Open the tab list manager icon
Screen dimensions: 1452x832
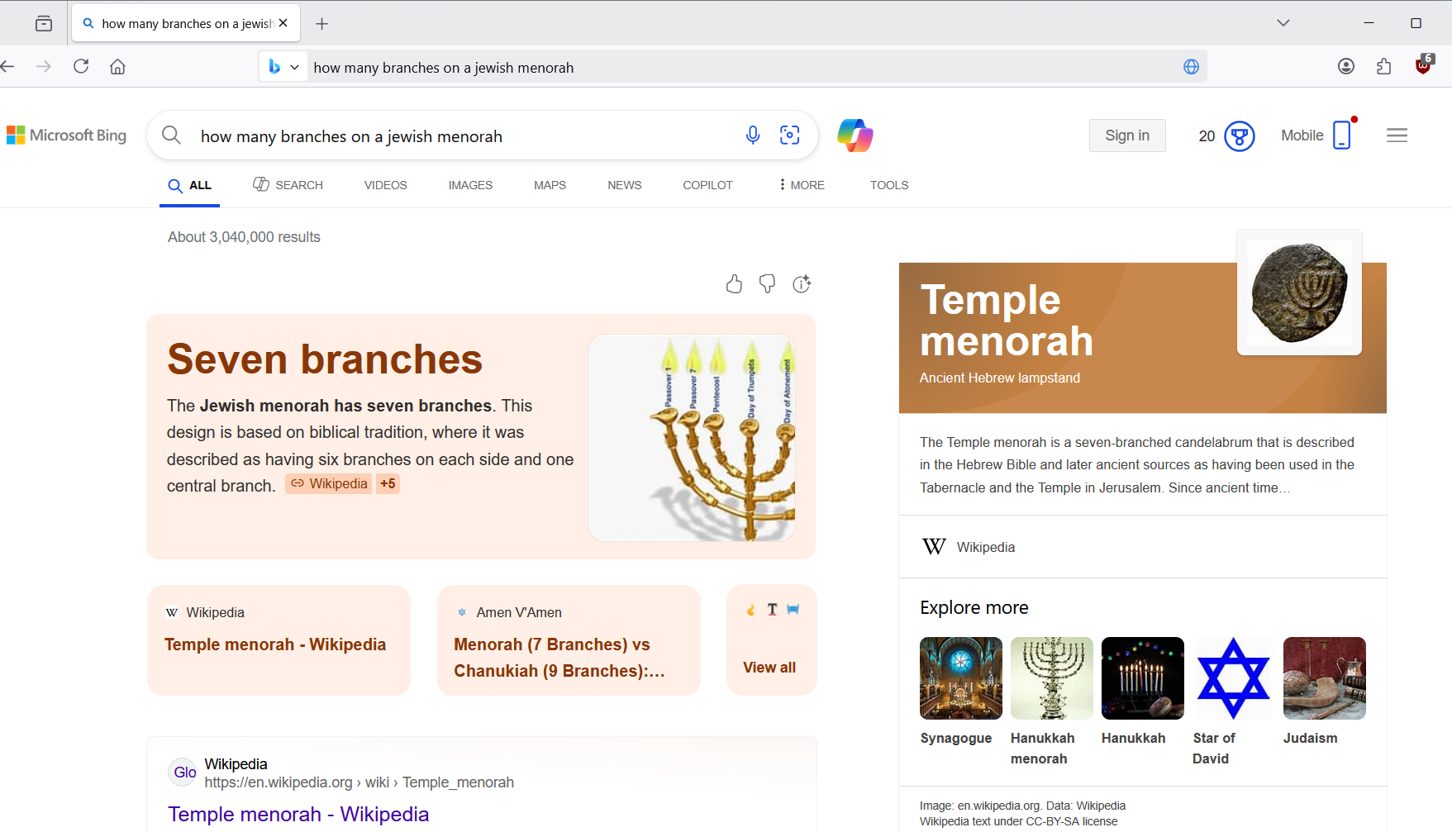[x=44, y=23]
